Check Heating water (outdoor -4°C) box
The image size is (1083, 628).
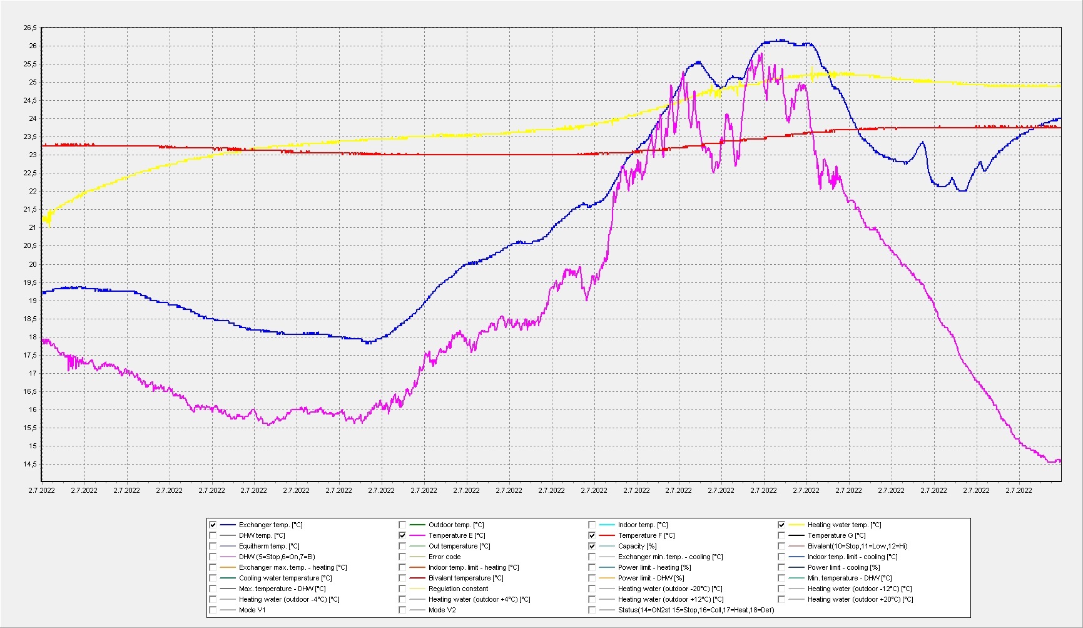[x=213, y=599]
